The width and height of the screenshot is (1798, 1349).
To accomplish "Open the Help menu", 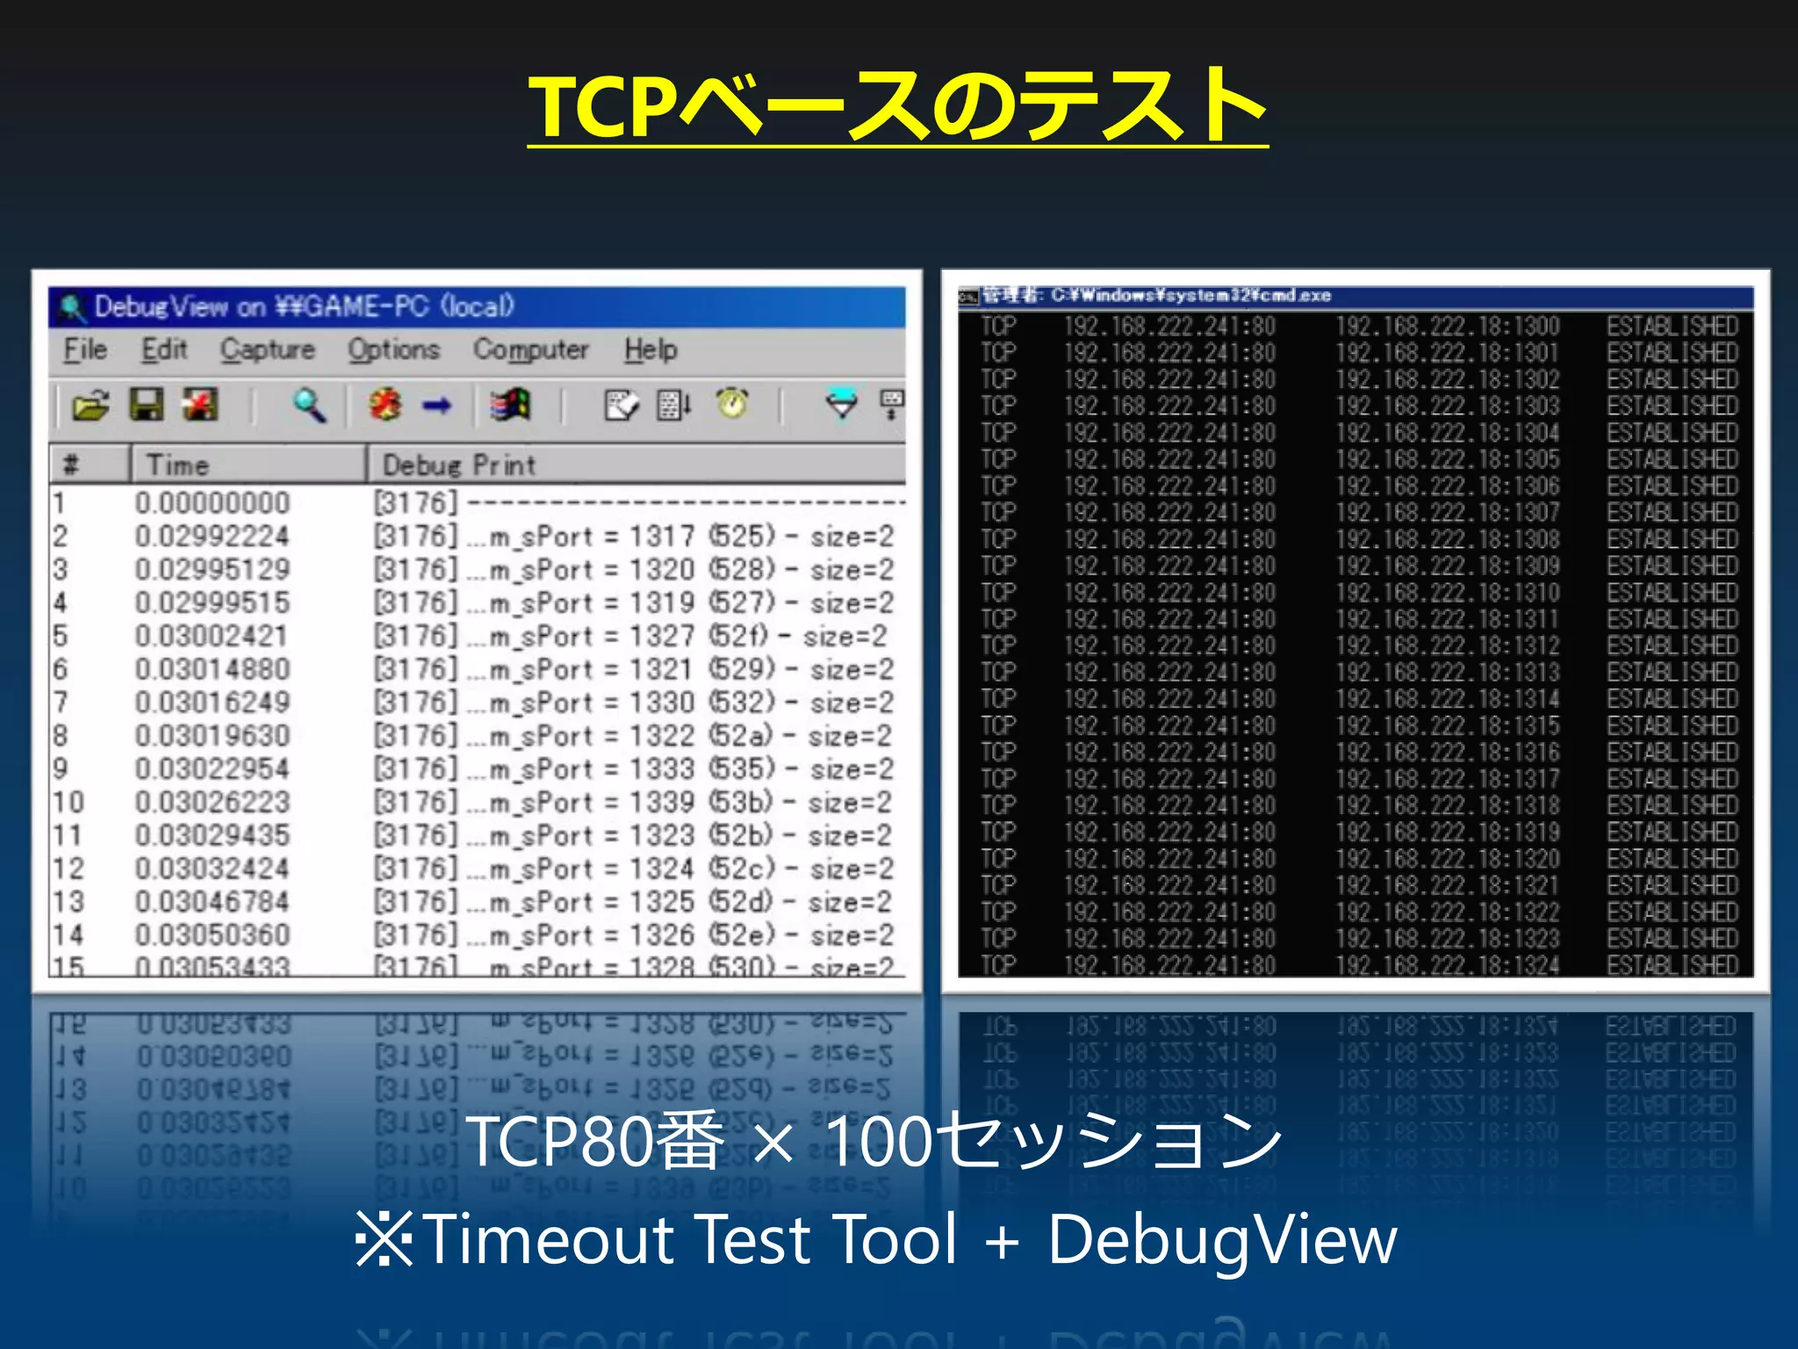I will 651,350.
